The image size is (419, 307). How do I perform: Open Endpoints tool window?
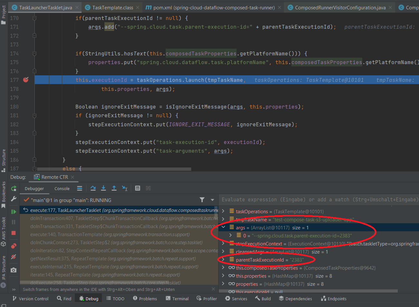334,299
